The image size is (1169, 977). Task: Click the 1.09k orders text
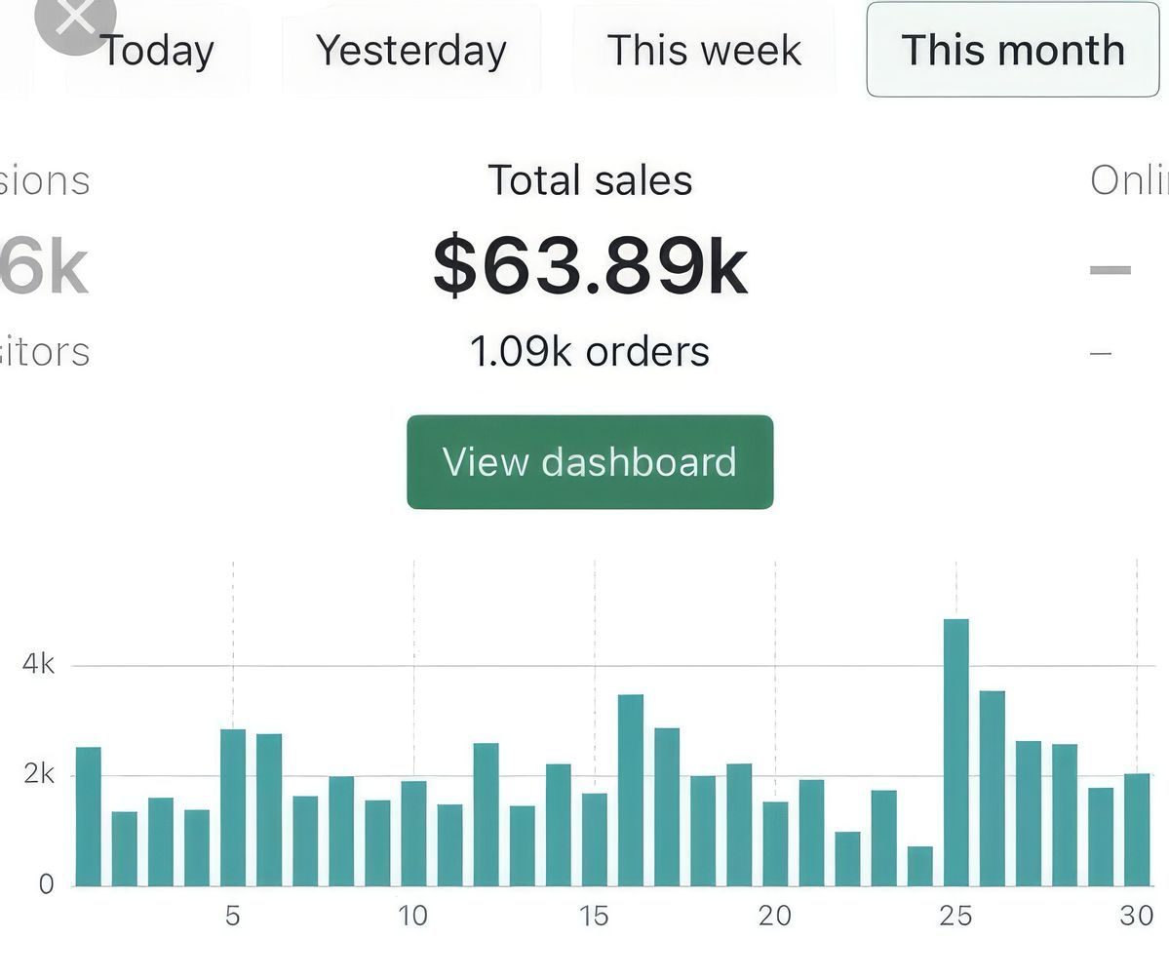pos(590,351)
